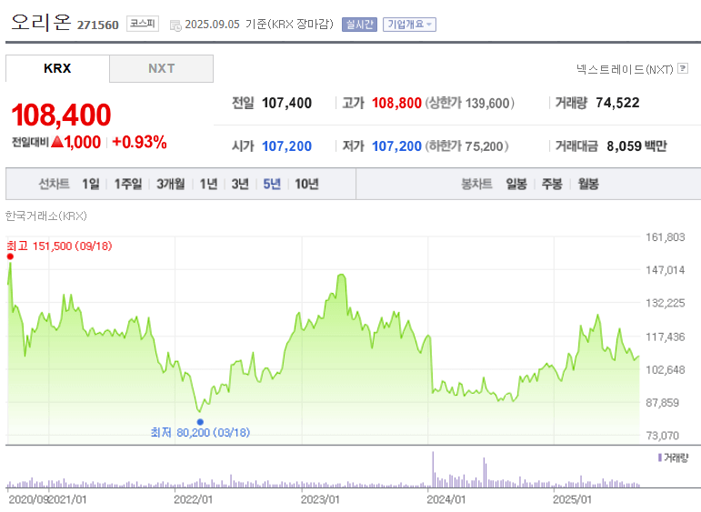701x512 pixels.
Task: Click the current price 108,400
Action: click(x=61, y=115)
